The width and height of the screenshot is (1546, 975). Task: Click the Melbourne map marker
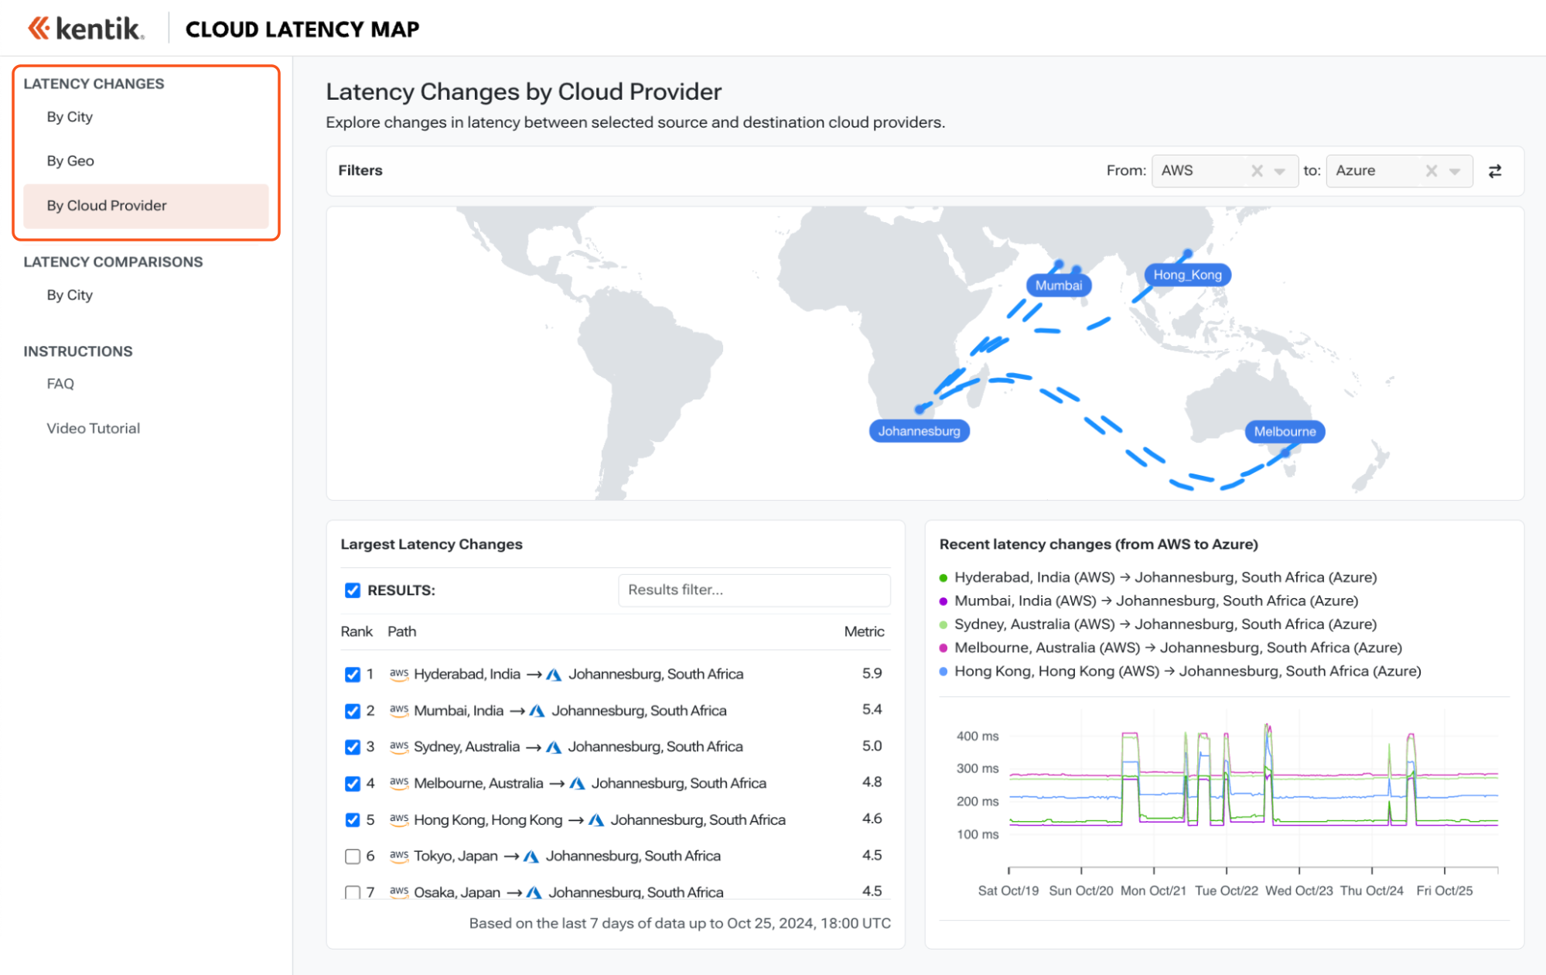[x=1284, y=431]
